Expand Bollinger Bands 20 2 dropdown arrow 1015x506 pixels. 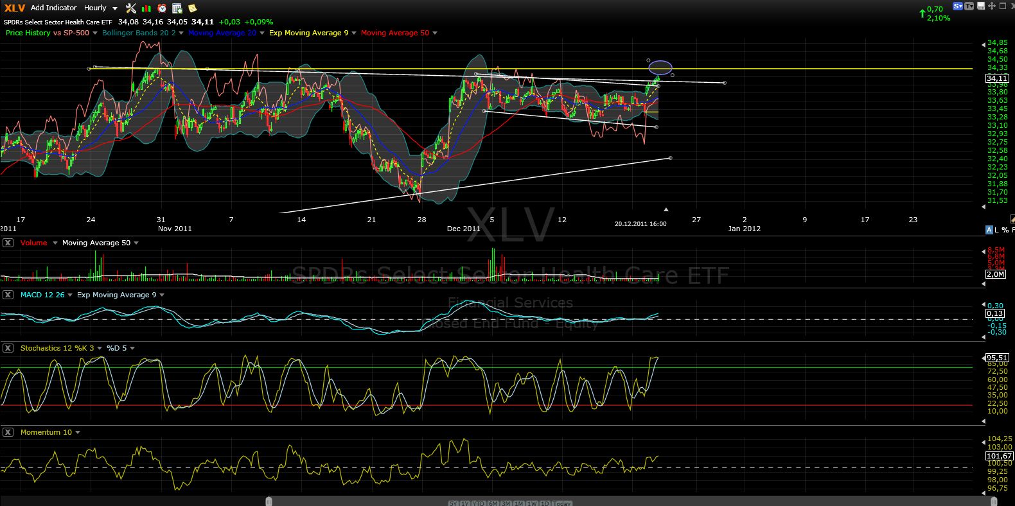[181, 33]
